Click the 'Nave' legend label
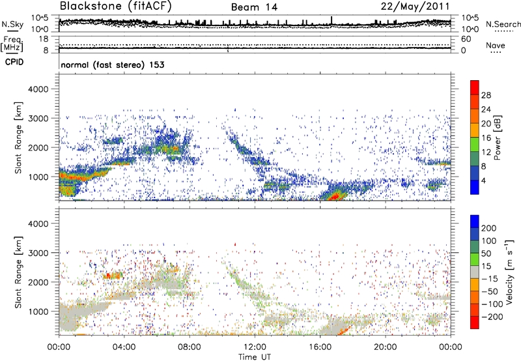Screen dimensions: 521x361 pyautogui.click(x=495, y=45)
